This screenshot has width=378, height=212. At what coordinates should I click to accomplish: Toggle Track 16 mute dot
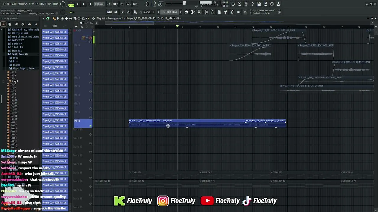point(90,186)
